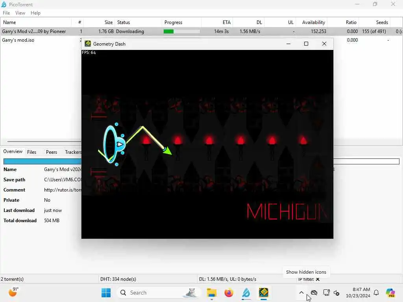
Task: Click the muted volume tray icon
Action: 336,293
